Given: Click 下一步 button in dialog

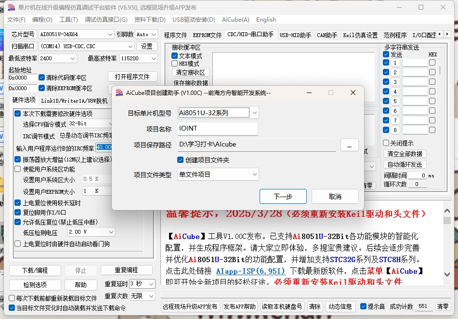Looking at the screenshot, I should pyautogui.click(x=283, y=196).
